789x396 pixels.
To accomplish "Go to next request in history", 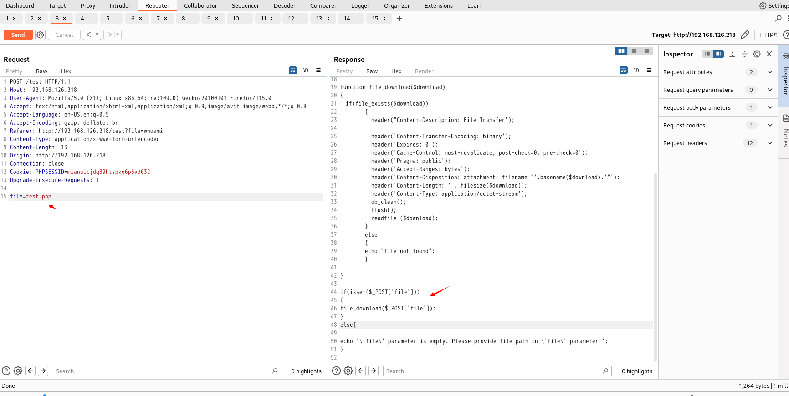I will [109, 35].
